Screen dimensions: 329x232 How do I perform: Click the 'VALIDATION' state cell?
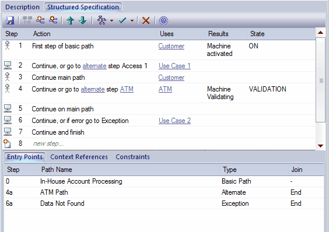[268, 89]
